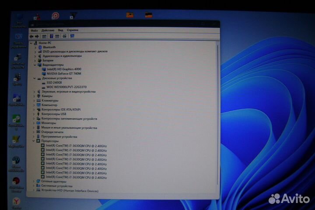This screenshot has width=315, height=210.
Task: Collapse the Home-PC root node
Action: click(31, 43)
